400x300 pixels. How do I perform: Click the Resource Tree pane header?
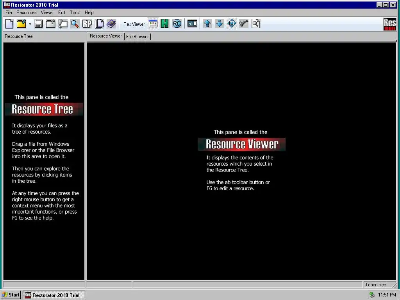pos(19,36)
